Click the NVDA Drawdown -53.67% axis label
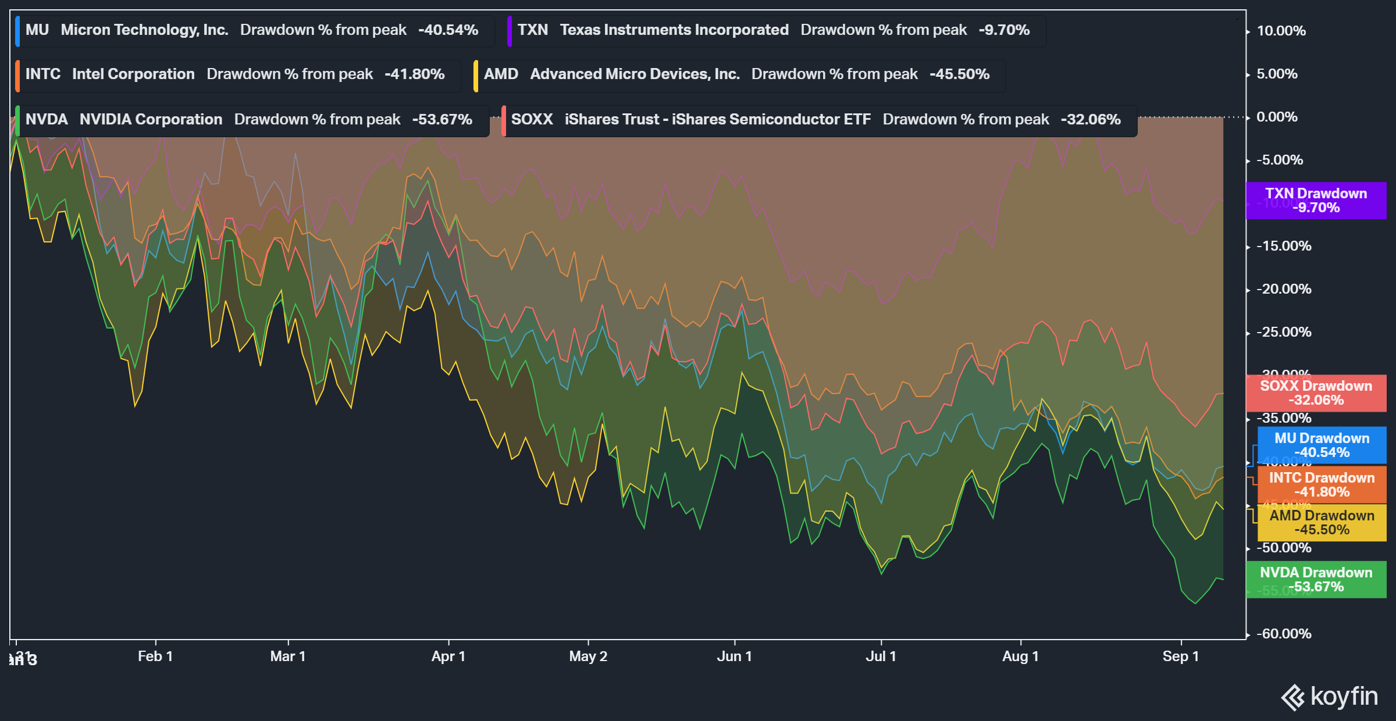 click(1316, 580)
